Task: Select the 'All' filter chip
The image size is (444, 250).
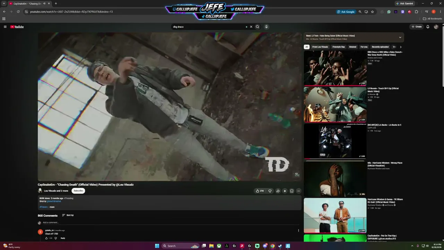Action: pyautogui.click(x=307, y=47)
